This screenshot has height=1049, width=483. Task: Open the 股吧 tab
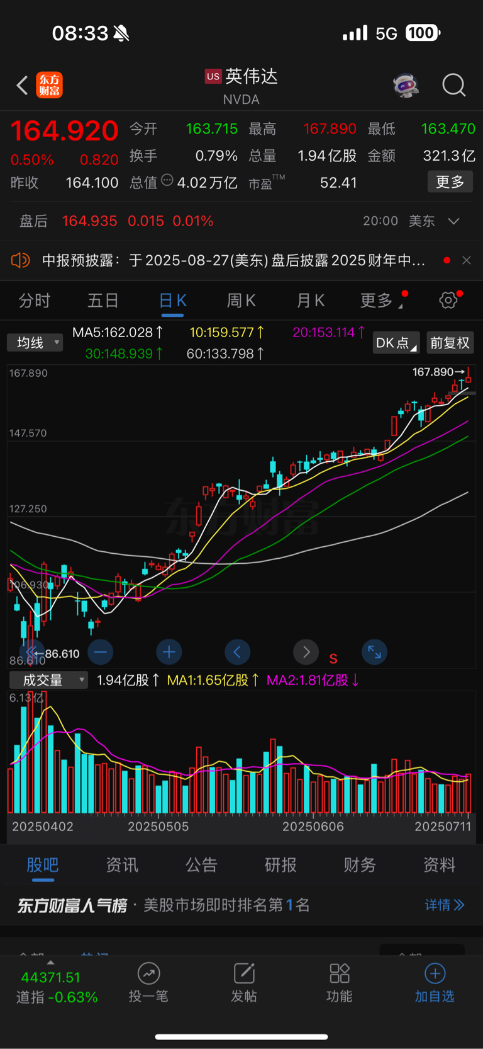coord(43,865)
